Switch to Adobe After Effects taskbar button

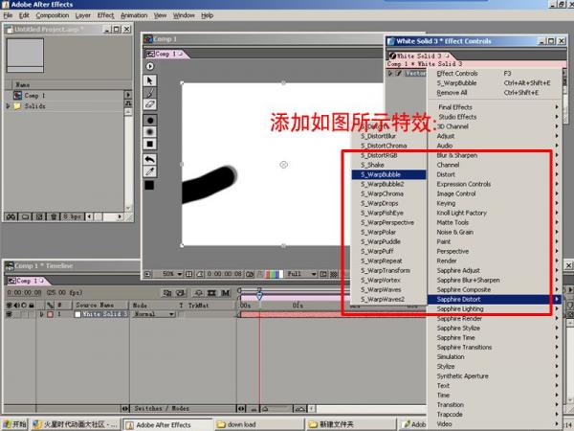click(x=166, y=424)
